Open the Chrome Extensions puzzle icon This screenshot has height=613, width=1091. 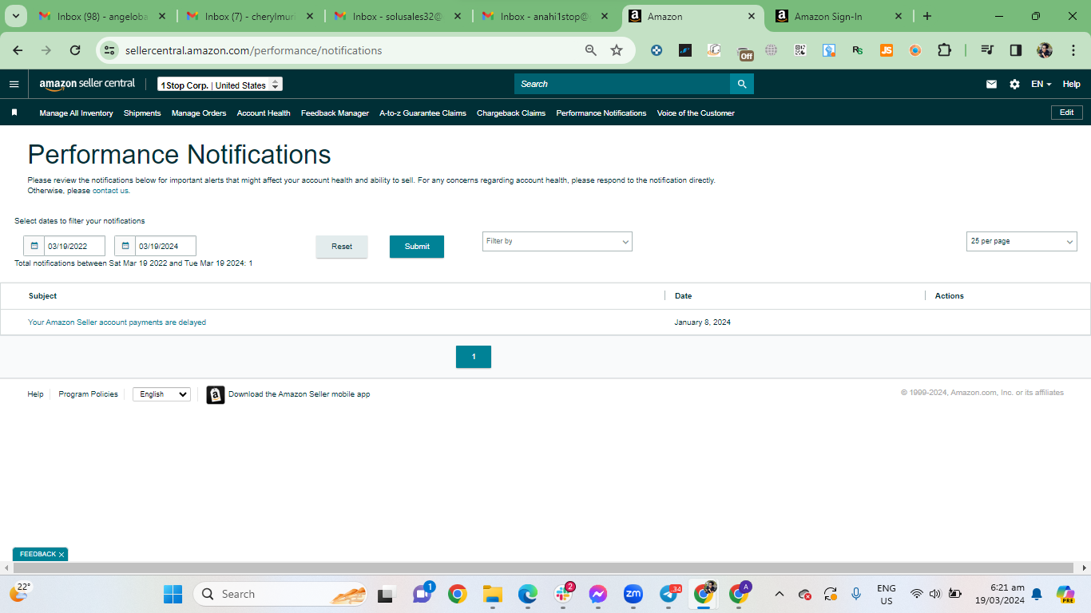point(944,50)
